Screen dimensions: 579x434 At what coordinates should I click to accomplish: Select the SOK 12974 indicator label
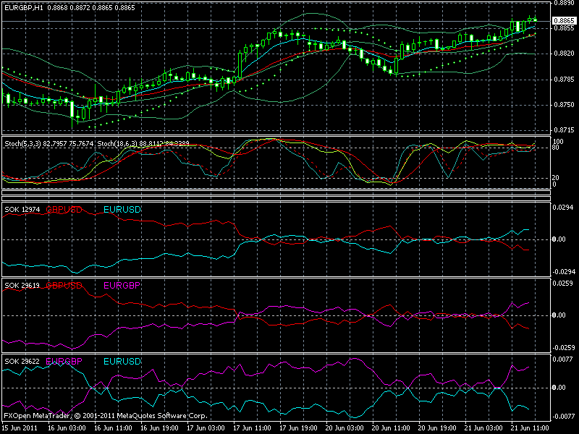(x=22, y=210)
